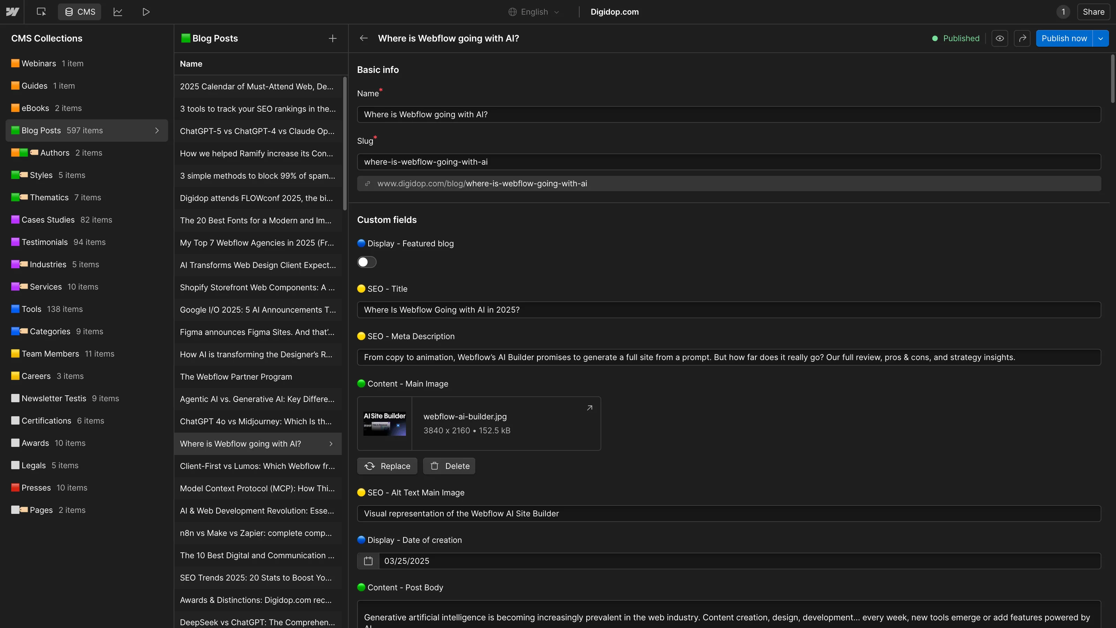Open main image in new tab arrow icon

pyautogui.click(x=590, y=408)
